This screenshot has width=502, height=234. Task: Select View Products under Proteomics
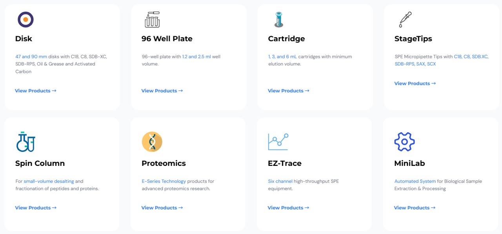pos(162,208)
